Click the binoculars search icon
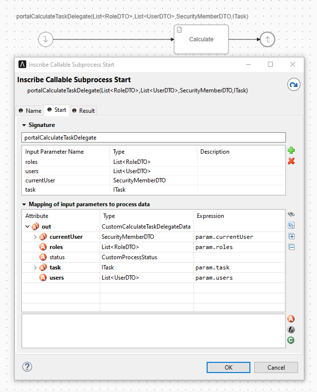 291,214
